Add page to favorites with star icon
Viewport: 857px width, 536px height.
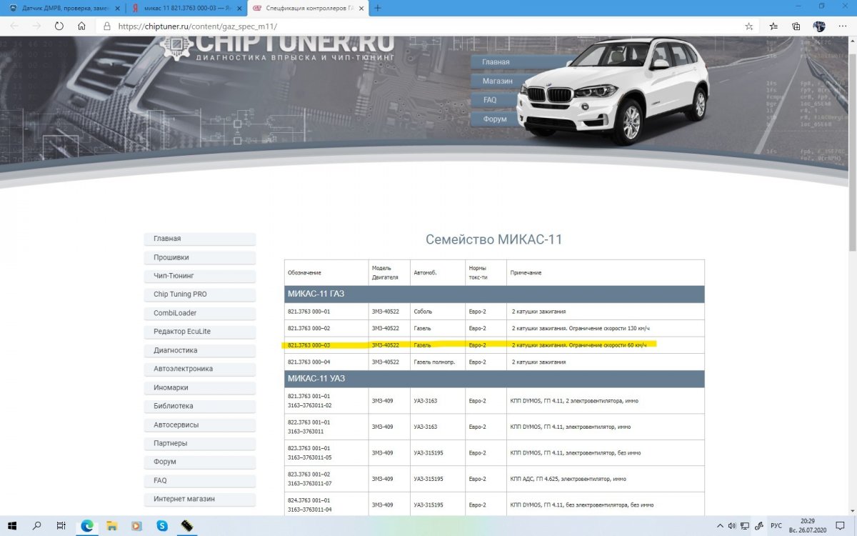pos(748,26)
